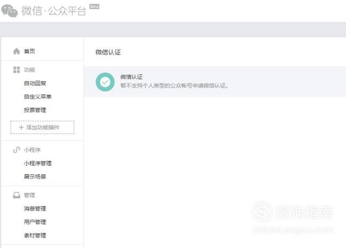Click the Beta badge beside the title

tap(94, 6)
